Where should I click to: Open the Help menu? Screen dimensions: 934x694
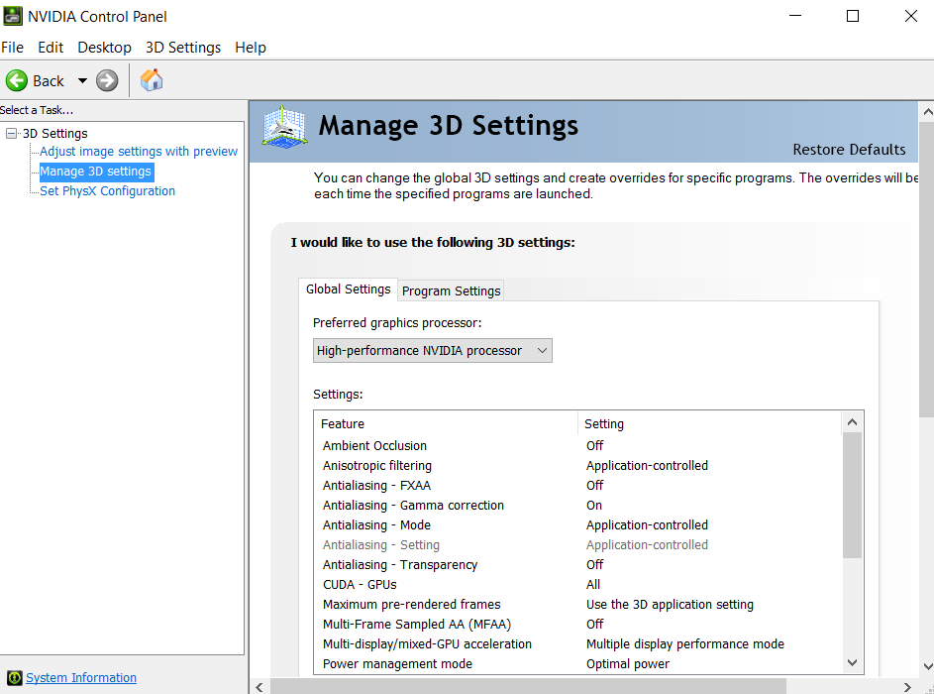(x=251, y=48)
